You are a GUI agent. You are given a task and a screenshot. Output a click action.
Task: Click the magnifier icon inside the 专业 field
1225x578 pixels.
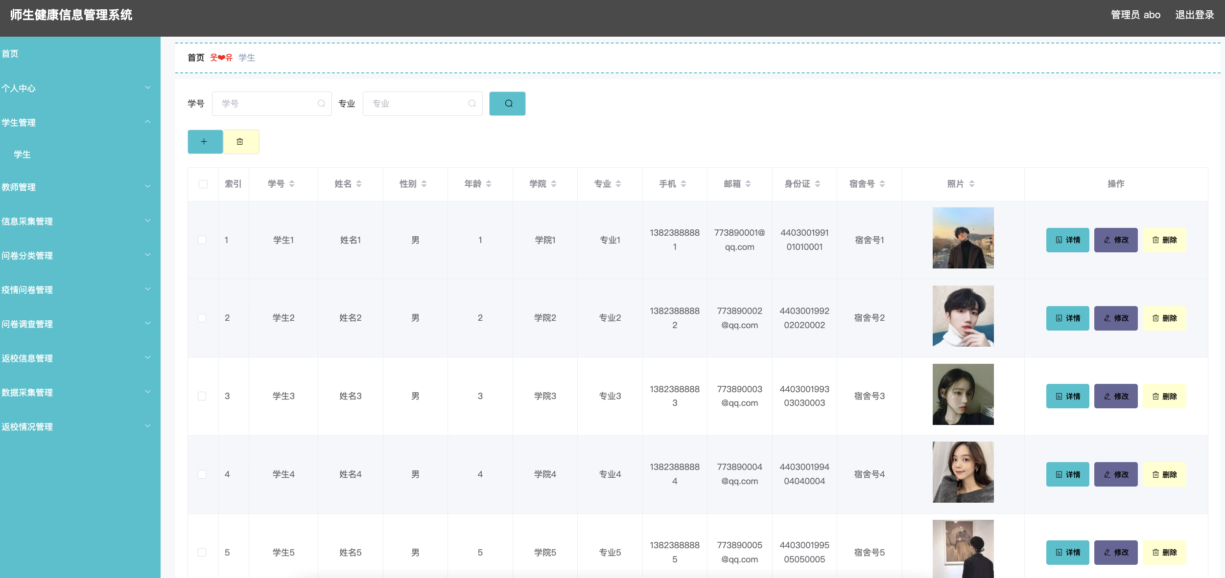tap(472, 103)
